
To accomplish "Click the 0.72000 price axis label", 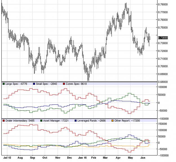I will coord(163,51).
